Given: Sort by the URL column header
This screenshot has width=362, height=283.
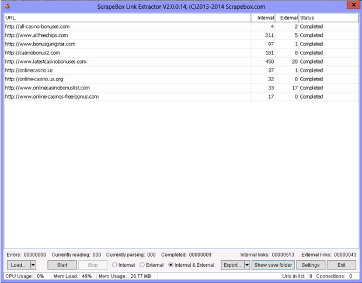Looking at the screenshot, I should tap(127, 18).
